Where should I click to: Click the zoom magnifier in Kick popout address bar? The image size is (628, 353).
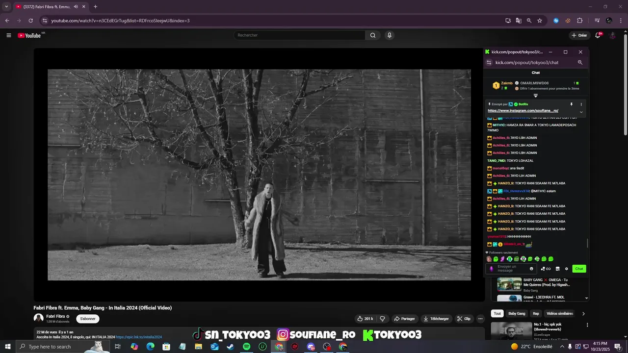click(580, 63)
